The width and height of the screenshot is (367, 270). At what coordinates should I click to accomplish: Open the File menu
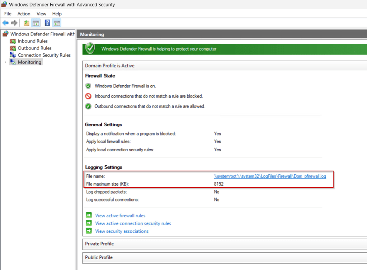[8, 14]
